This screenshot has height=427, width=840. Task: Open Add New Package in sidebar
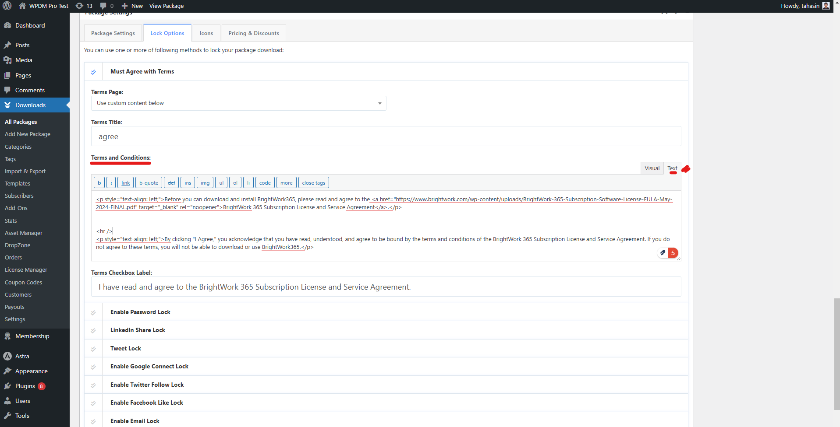pos(28,134)
